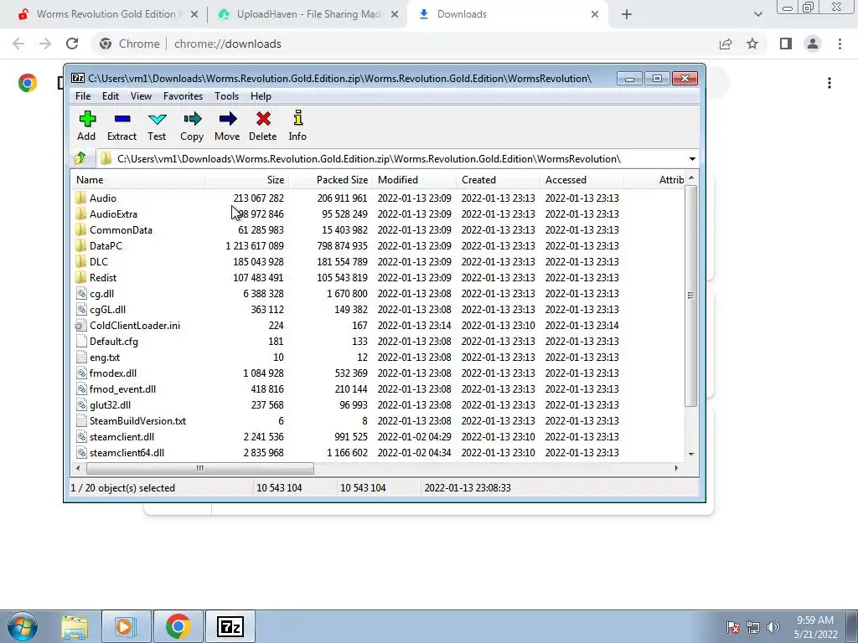The image size is (858, 643).
Task: Click the network tray icon
Action: [753, 627]
